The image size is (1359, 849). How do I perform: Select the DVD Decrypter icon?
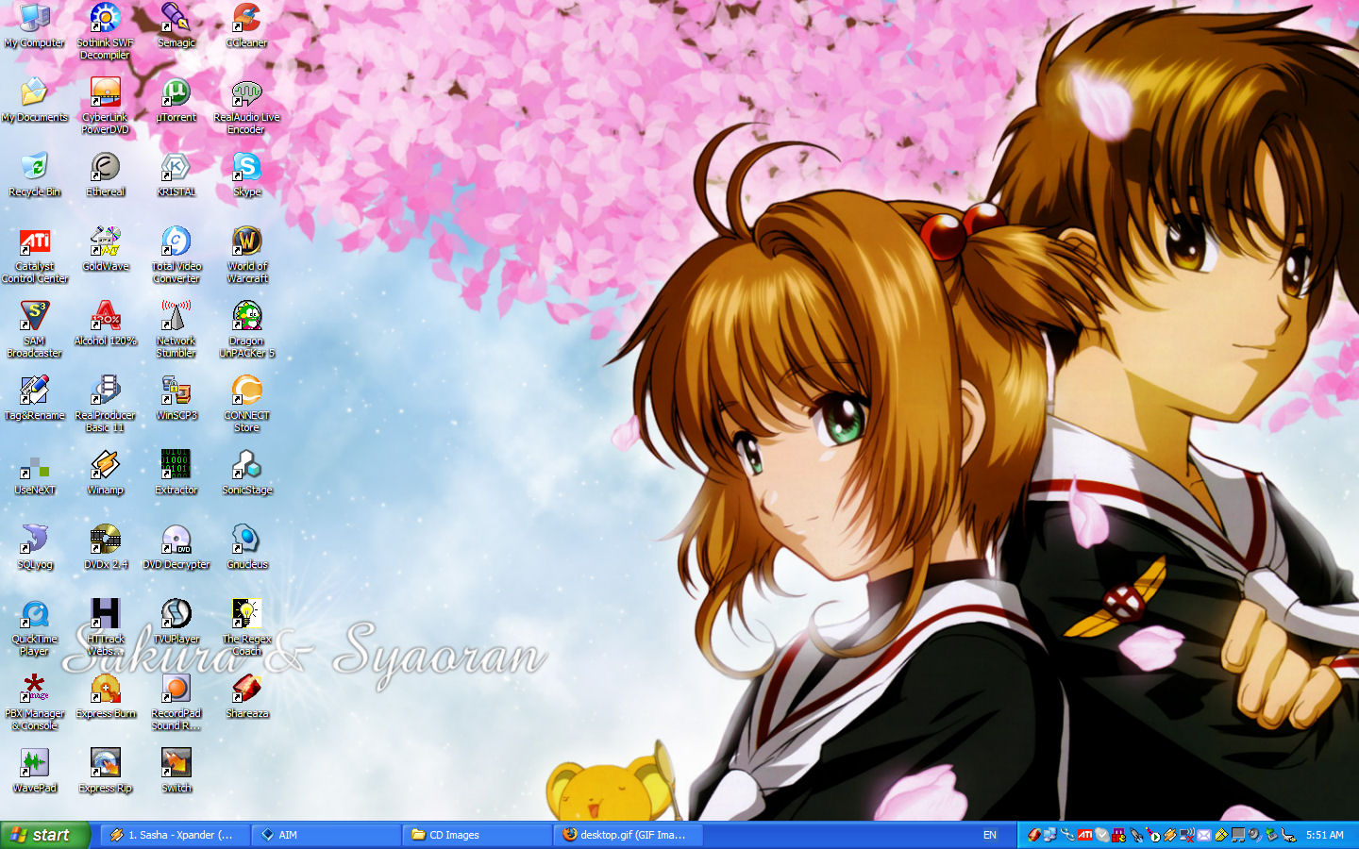pyautogui.click(x=176, y=541)
